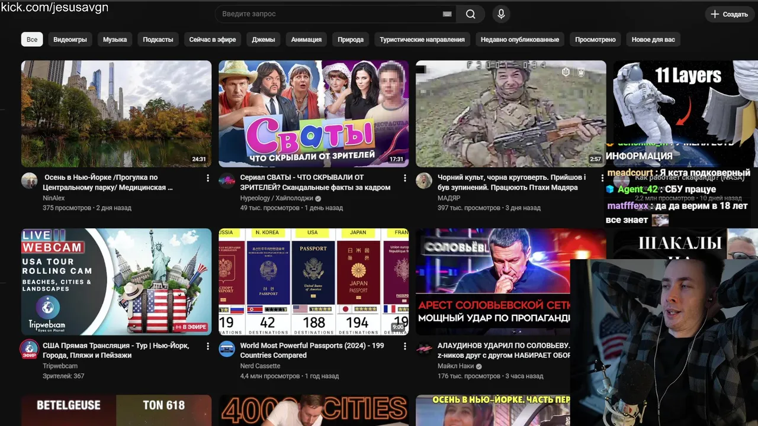Screen dimensions: 758x426
Task: Click the 24:31 duration badge
Action: [199, 159]
